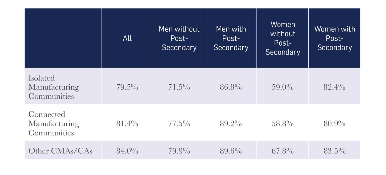
Task: Select the 58.8% value cell
Action: pos(283,123)
